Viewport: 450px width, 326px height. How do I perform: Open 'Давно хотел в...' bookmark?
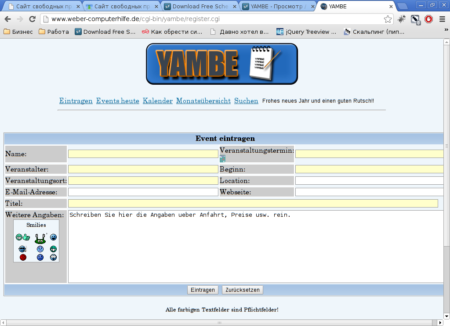click(240, 32)
